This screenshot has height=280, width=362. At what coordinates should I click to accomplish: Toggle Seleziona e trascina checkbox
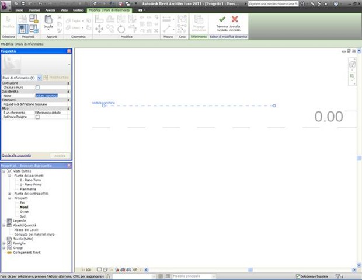point(298,276)
